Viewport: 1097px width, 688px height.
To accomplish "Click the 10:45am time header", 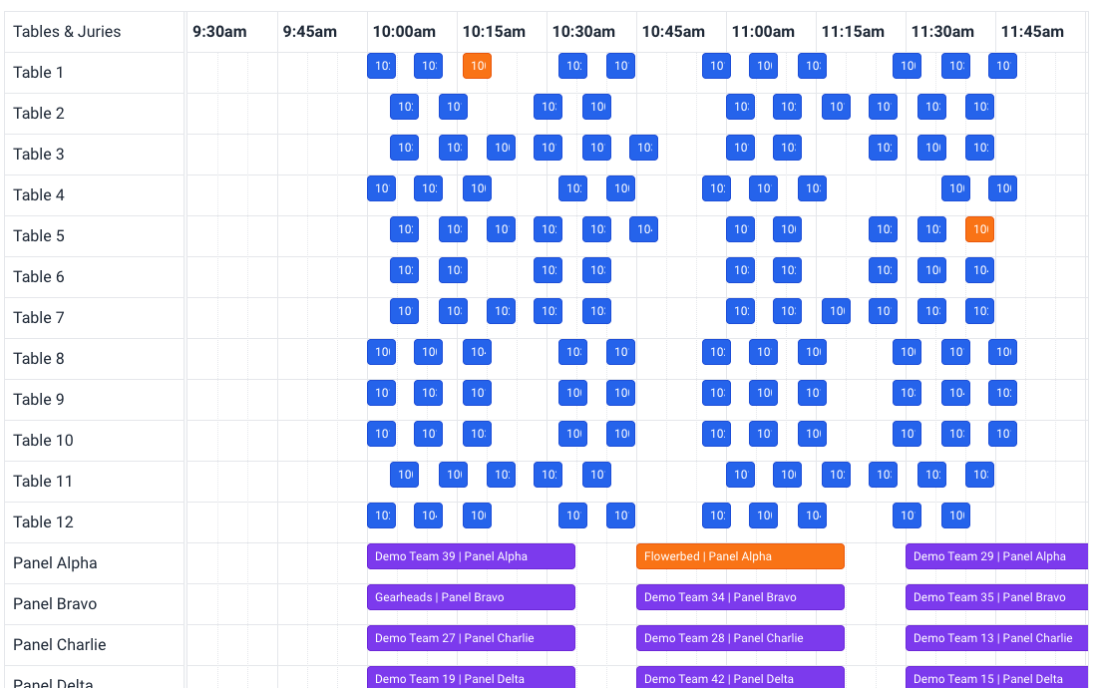I will pyautogui.click(x=673, y=32).
